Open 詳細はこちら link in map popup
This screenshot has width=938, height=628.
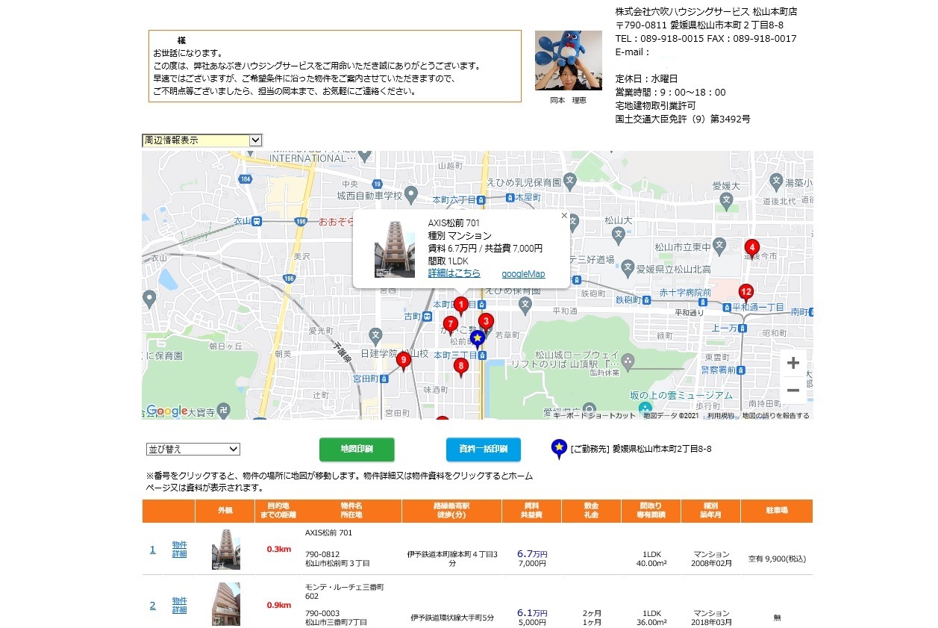coord(454,274)
